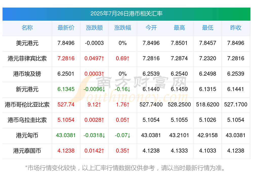Click 港币埃及镑 highest value 6.2540
Screen dimensions: 253x176
coord(179,74)
